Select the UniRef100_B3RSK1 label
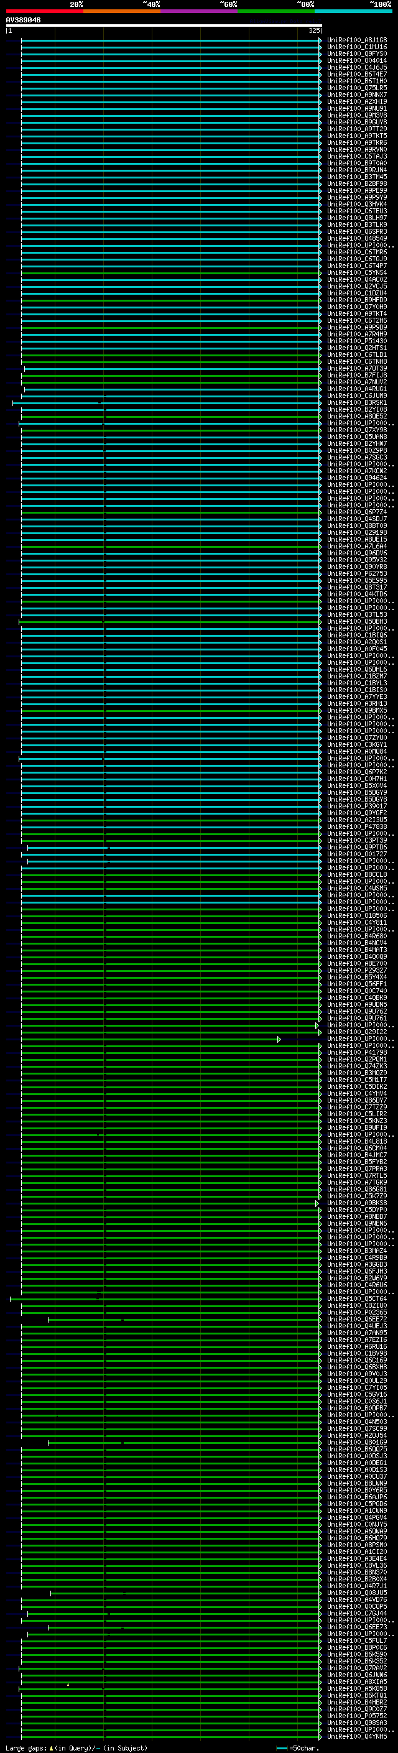The image size is (398, 1753). coord(357,403)
